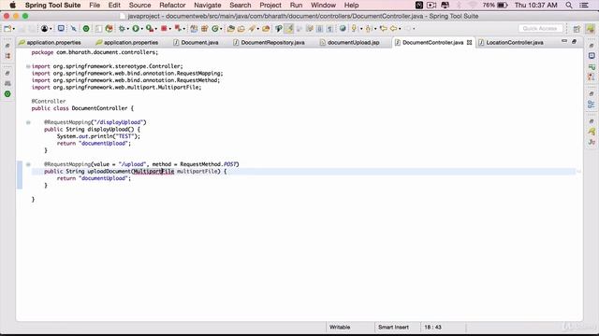This screenshot has width=599, height=336.
Task: Click the red Stop toolbar icon
Action: [x=164, y=29]
